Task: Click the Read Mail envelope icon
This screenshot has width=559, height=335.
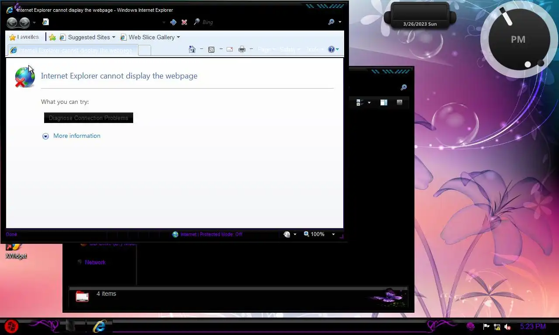Action: point(230,49)
